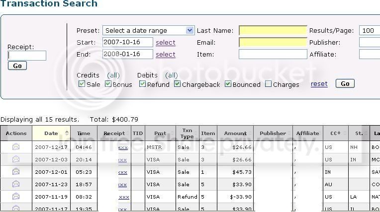Click the Total: $400.79 text
The height and width of the screenshot is (212, 380).
(x=114, y=119)
